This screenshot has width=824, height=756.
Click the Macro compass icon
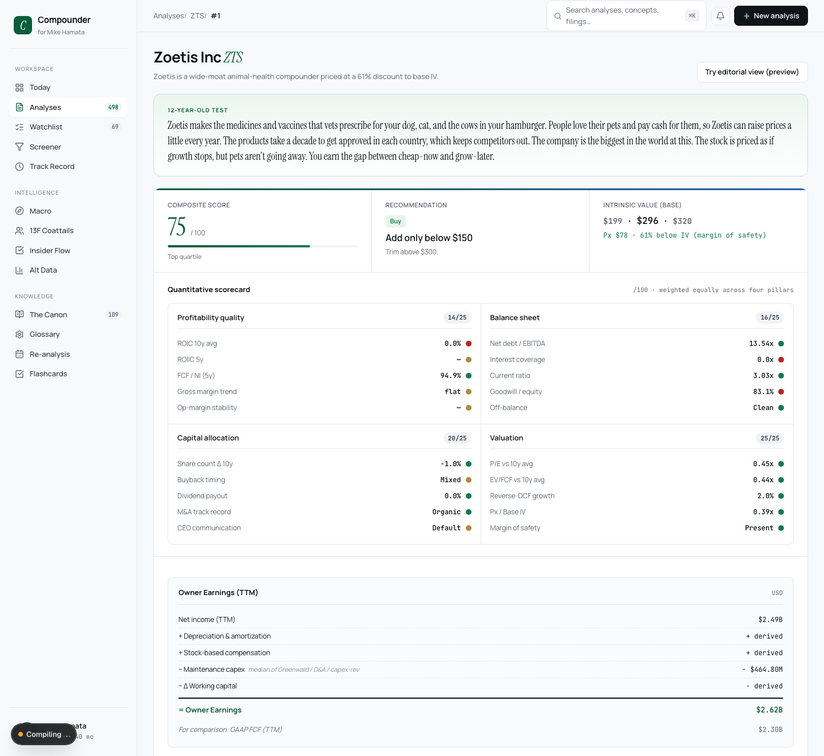tap(19, 211)
